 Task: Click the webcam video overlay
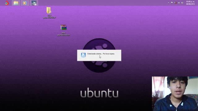(175, 94)
